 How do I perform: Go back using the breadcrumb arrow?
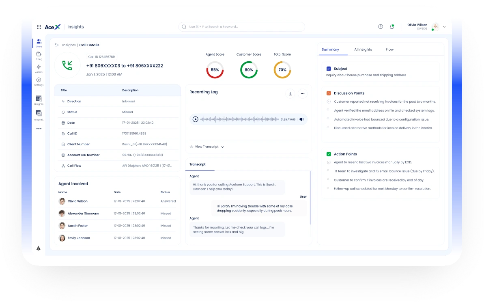(56, 45)
